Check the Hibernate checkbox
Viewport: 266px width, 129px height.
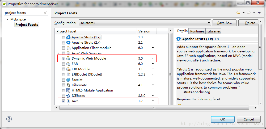point(63,85)
